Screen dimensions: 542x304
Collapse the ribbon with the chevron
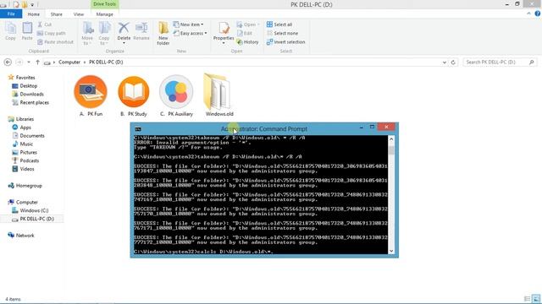point(528,14)
